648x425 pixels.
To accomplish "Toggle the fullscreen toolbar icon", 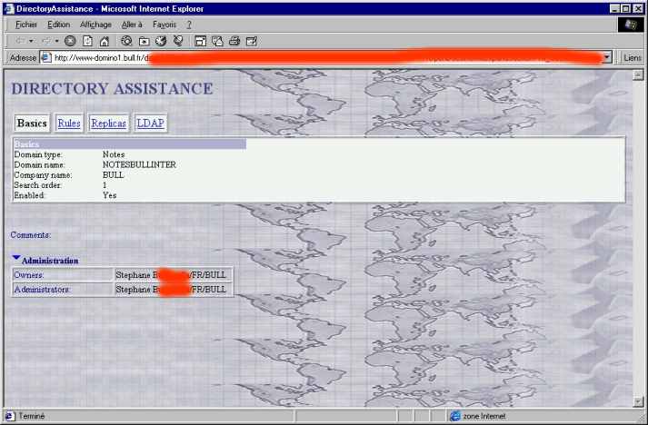I will [x=201, y=41].
